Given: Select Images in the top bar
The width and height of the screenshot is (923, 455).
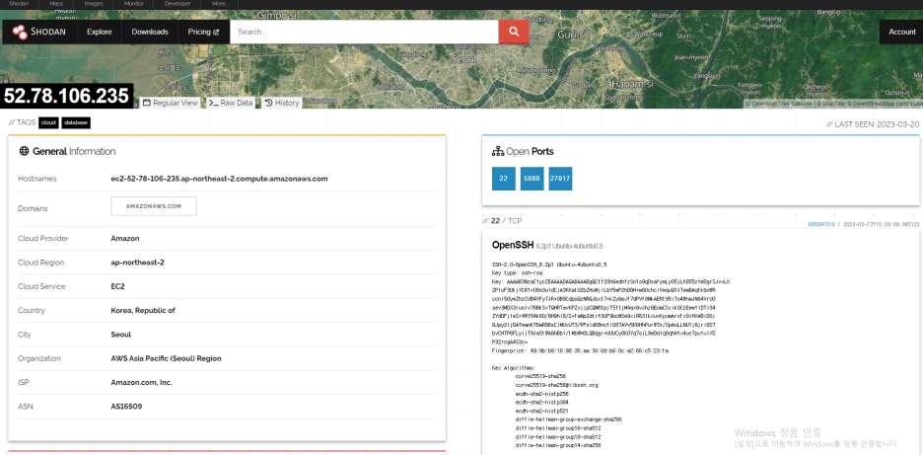Looking at the screenshot, I should coord(93,4).
